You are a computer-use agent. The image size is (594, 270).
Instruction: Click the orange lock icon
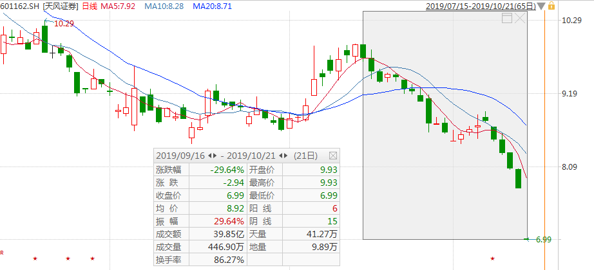tap(551, 6)
